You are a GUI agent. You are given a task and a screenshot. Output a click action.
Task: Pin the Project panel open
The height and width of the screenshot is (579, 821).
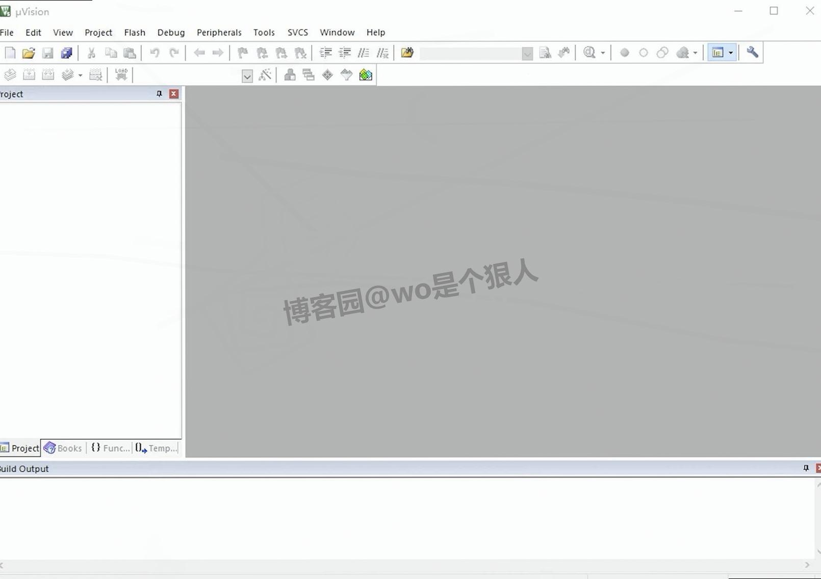click(x=159, y=94)
